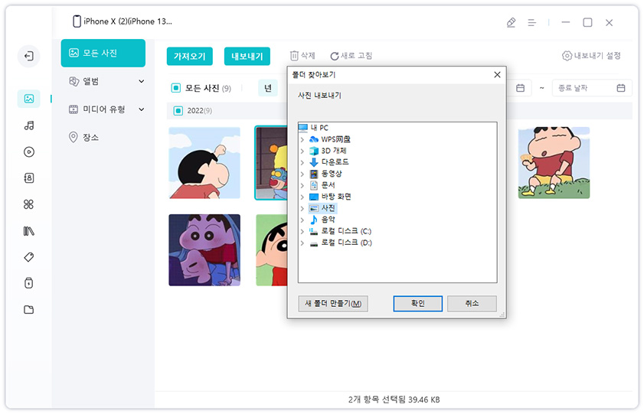Viewport: 644px width, 414px height.
Task: Open the 장소 places item
Action: coord(83,137)
